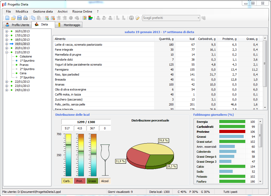271x196 pixels.
Task: Click the Print toolbar icon
Action: (25, 18)
